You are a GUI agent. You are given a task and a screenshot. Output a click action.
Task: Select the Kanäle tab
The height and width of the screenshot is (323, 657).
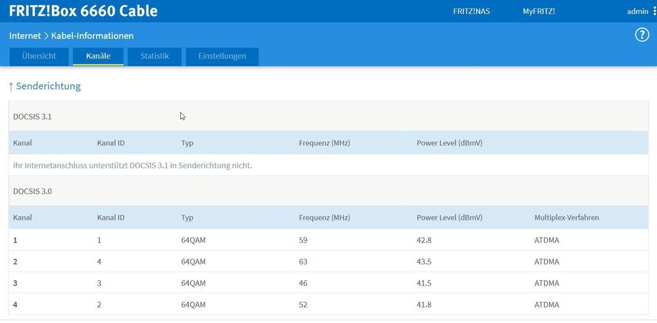98,56
